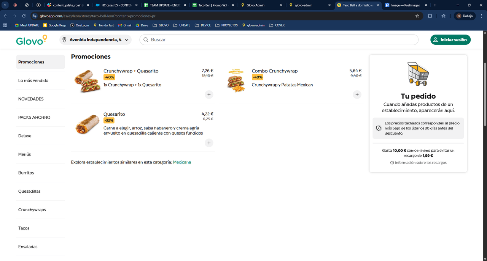487x261 pixels.
Task: Close the Taco Bell a domicilio tab
Action: click(x=378, y=5)
